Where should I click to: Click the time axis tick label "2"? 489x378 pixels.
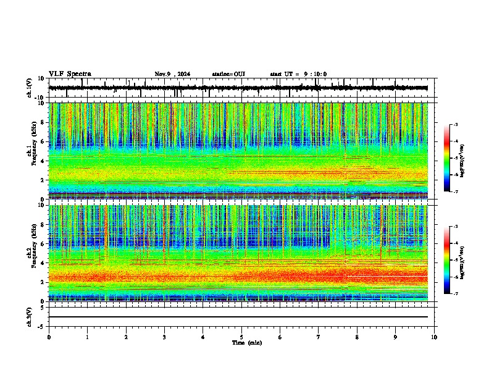[126, 337]
